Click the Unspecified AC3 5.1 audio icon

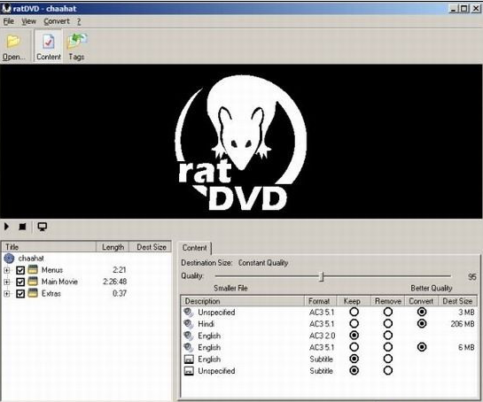coord(189,312)
